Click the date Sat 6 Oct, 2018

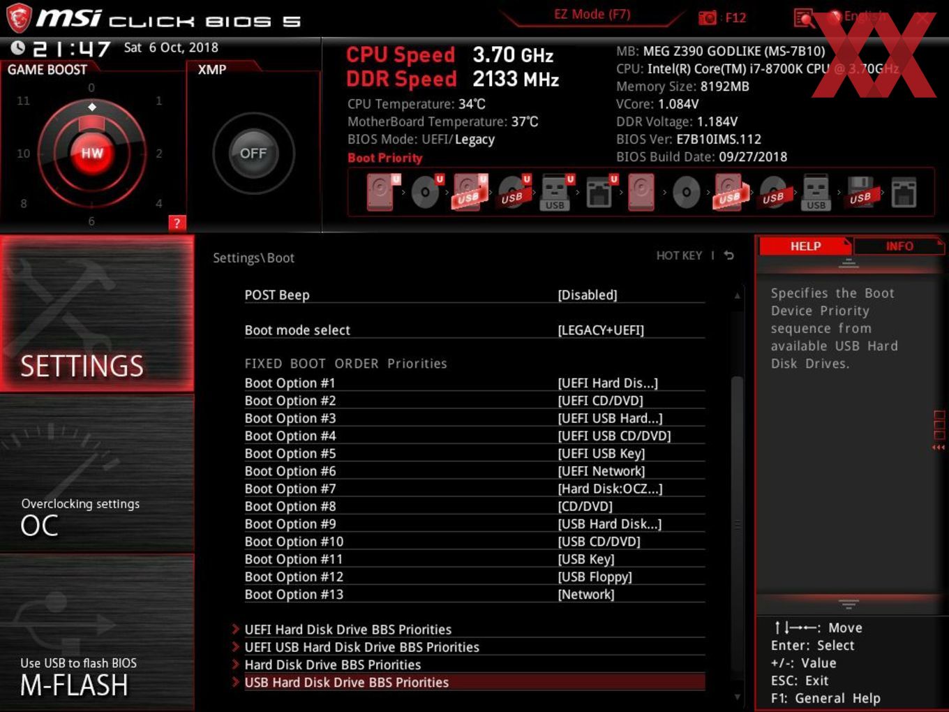pyautogui.click(x=171, y=47)
